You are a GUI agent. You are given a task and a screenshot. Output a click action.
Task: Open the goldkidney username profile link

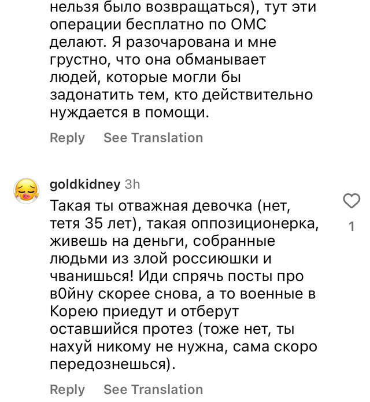coord(85,185)
